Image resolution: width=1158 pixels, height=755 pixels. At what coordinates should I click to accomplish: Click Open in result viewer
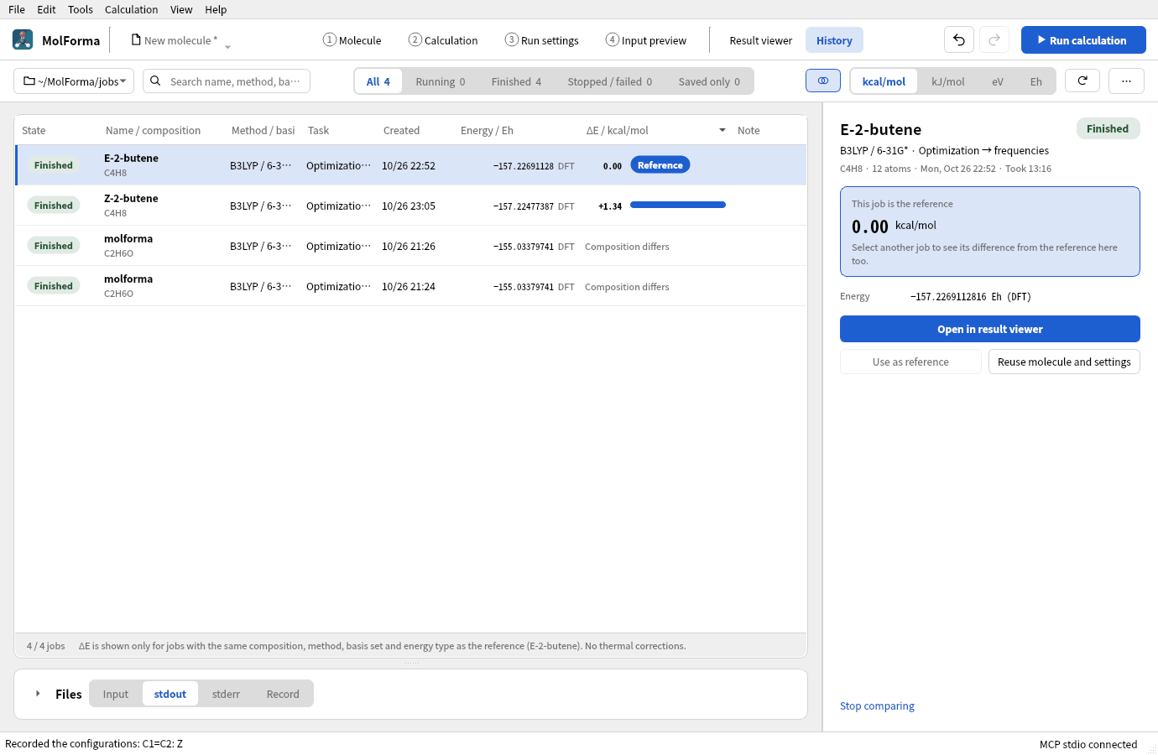990,329
